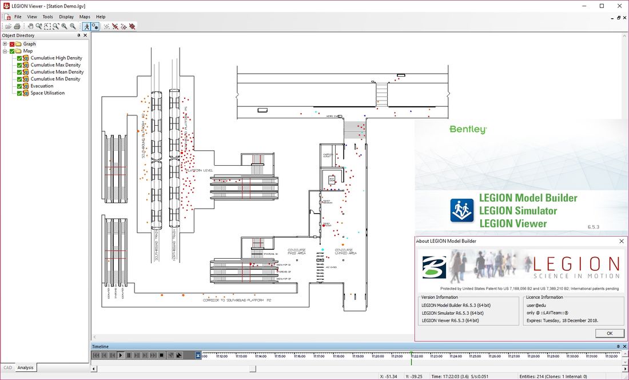Click the Zoom Out magnifier icon
Image resolution: width=629 pixels, height=380 pixels.
pyautogui.click(x=73, y=26)
